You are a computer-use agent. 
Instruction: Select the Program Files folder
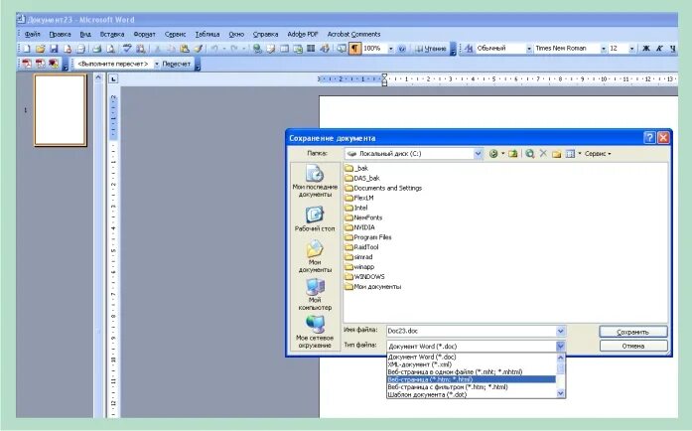point(368,237)
